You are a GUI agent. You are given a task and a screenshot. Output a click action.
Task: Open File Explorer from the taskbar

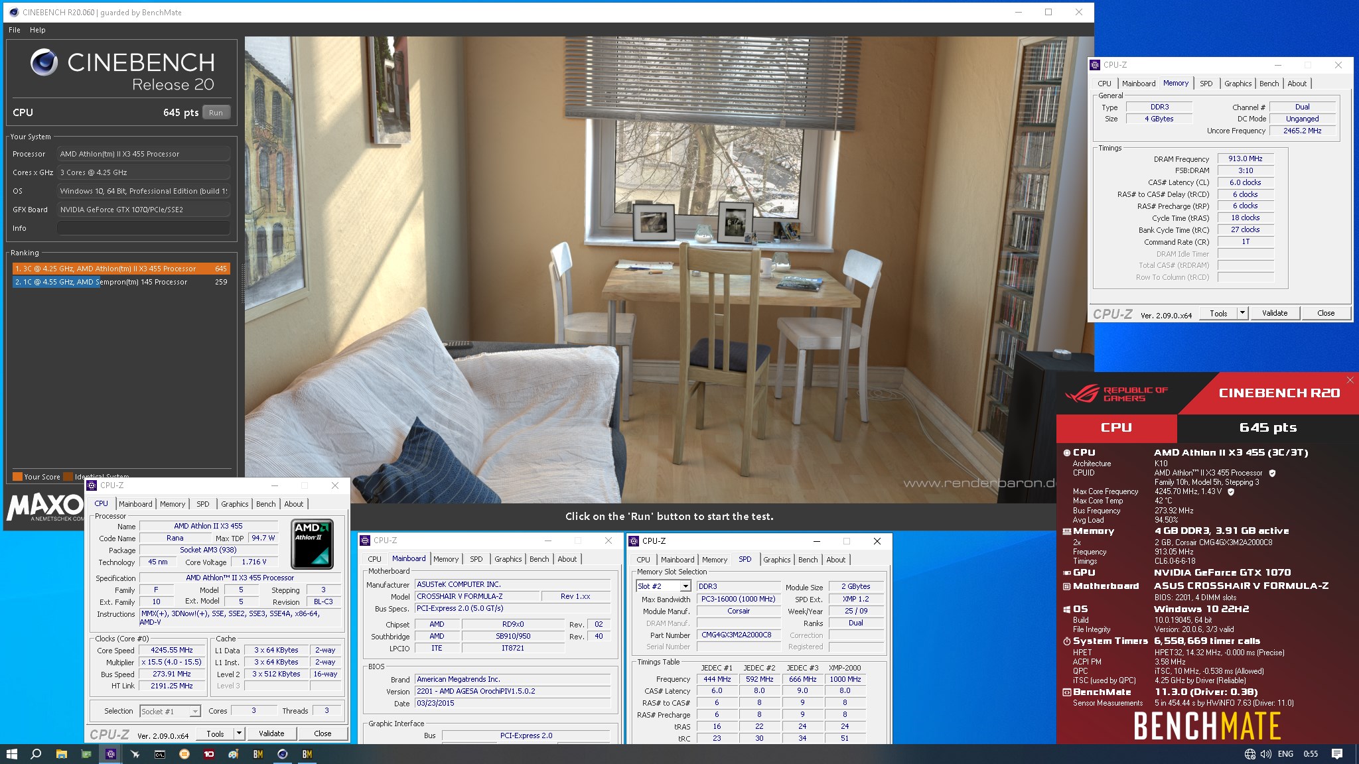[x=61, y=754]
